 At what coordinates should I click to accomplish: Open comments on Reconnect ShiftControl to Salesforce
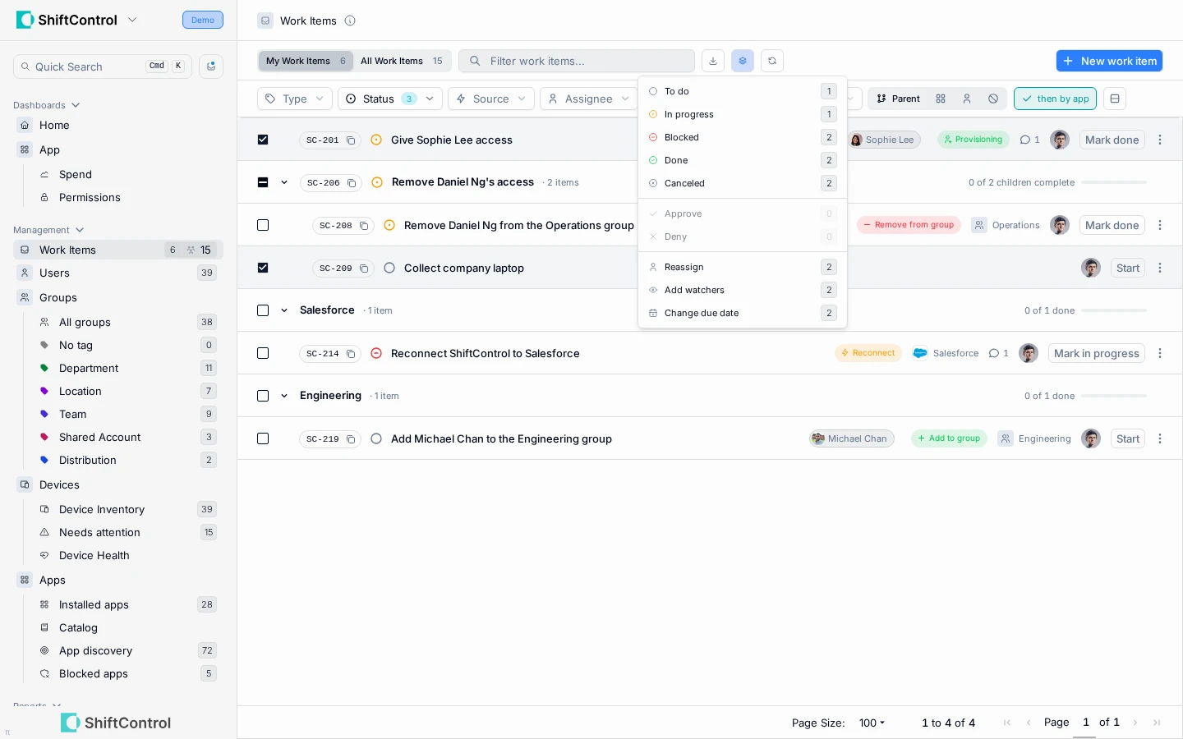(x=999, y=353)
